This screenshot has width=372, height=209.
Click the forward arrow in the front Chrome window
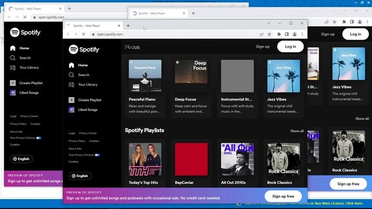pos(76,34)
